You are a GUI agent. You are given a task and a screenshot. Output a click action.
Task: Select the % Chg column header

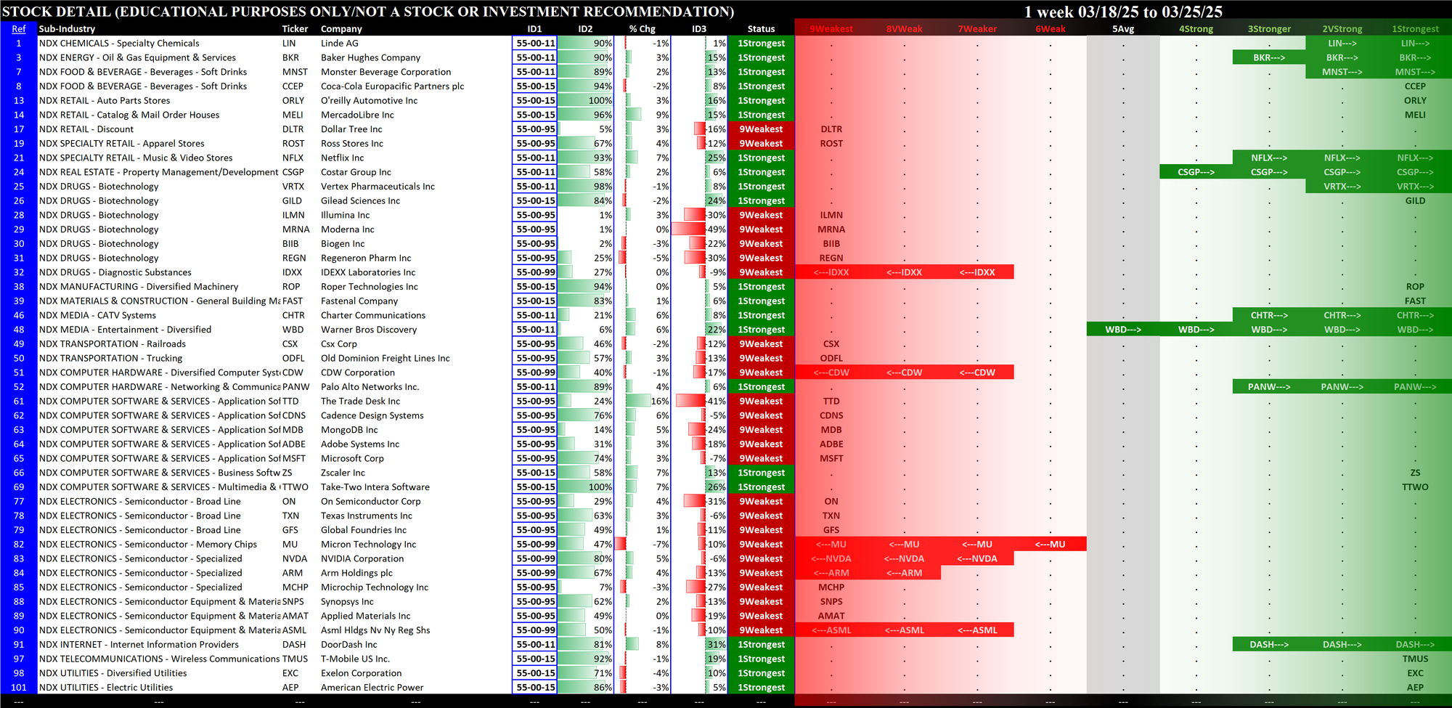pyautogui.click(x=642, y=29)
